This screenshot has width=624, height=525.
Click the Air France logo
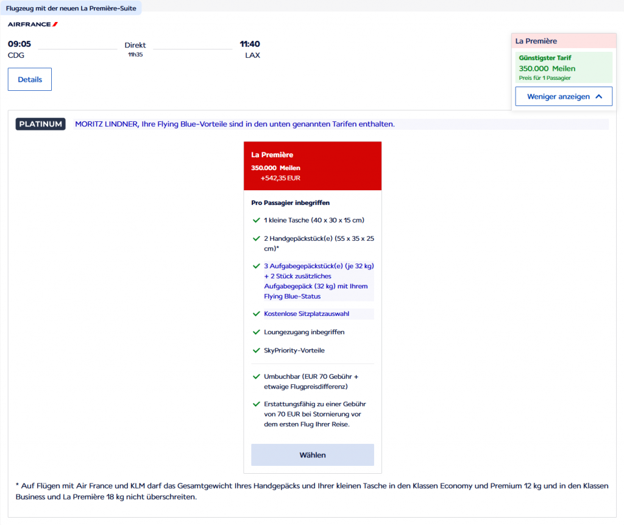[33, 24]
